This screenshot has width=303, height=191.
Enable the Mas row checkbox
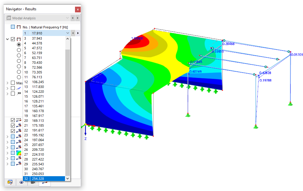click(13, 83)
